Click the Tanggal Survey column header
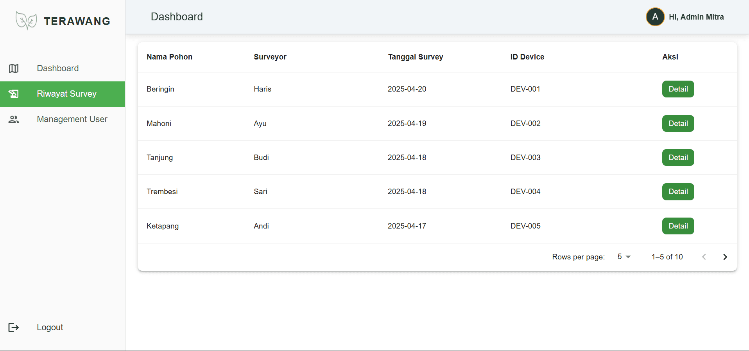Screen dimensions: 749x351 pyautogui.click(x=415, y=57)
